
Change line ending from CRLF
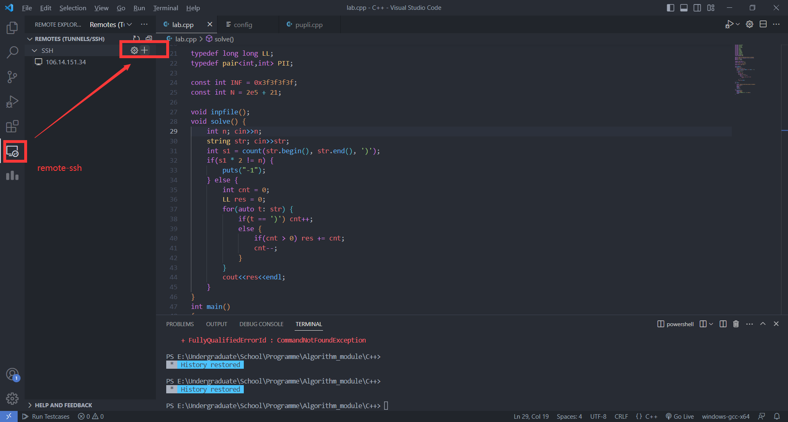621,416
